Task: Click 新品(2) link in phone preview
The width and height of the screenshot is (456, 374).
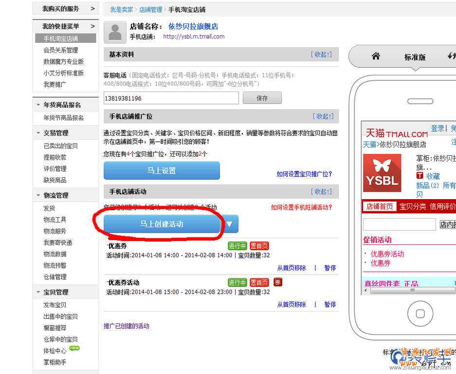Action: click(x=427, y=186)
